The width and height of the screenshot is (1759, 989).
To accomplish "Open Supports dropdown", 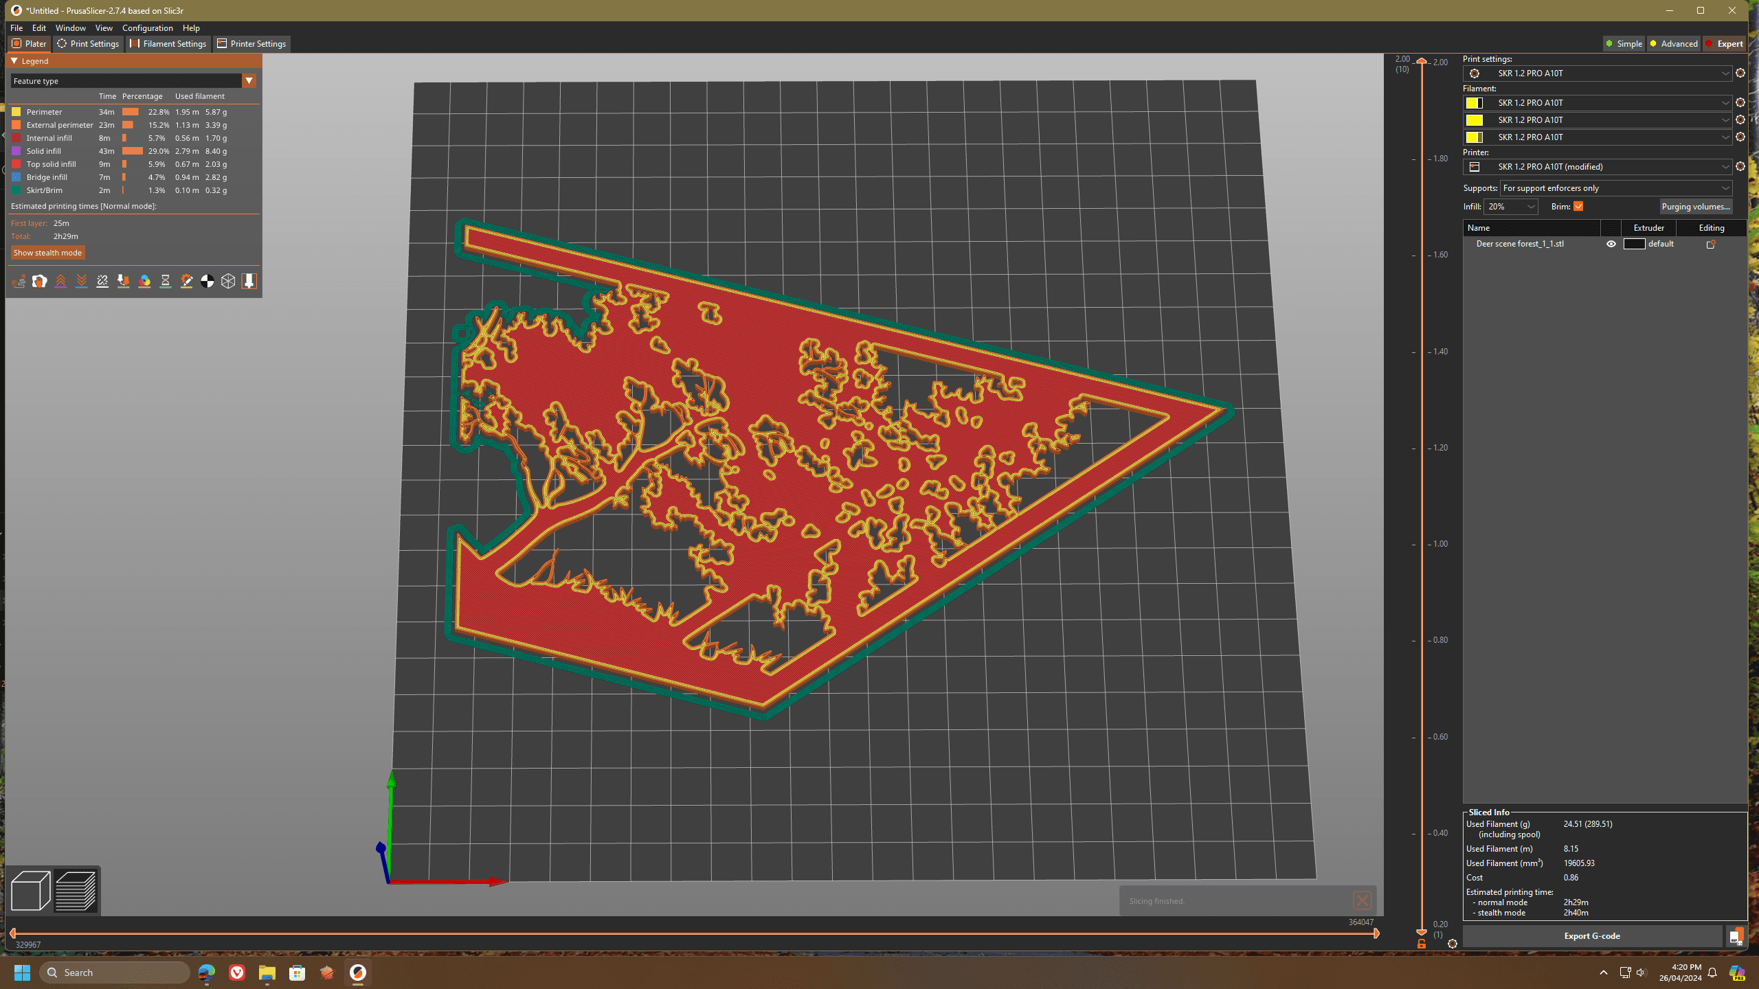I will [1616, 188].
